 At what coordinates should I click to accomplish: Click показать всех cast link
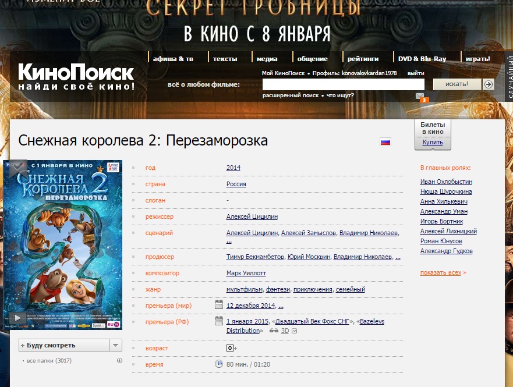pos(441,272)
